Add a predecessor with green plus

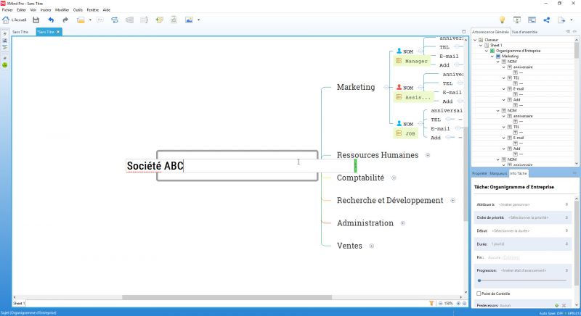(556, 305)
